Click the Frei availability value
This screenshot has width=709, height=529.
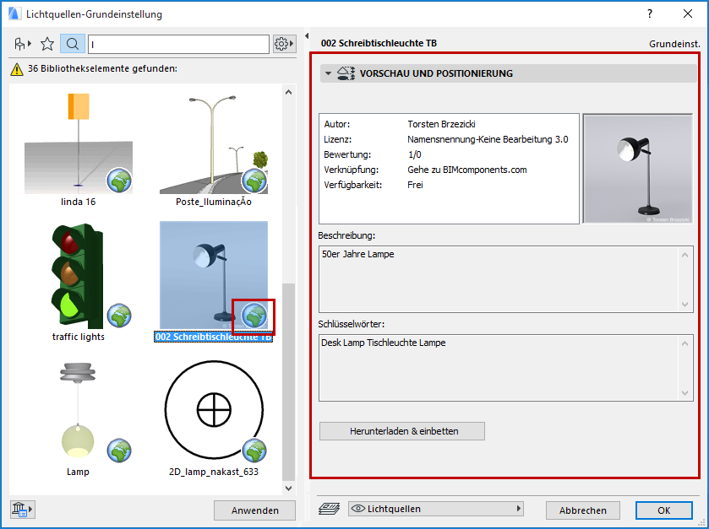[x=415, y=185]
